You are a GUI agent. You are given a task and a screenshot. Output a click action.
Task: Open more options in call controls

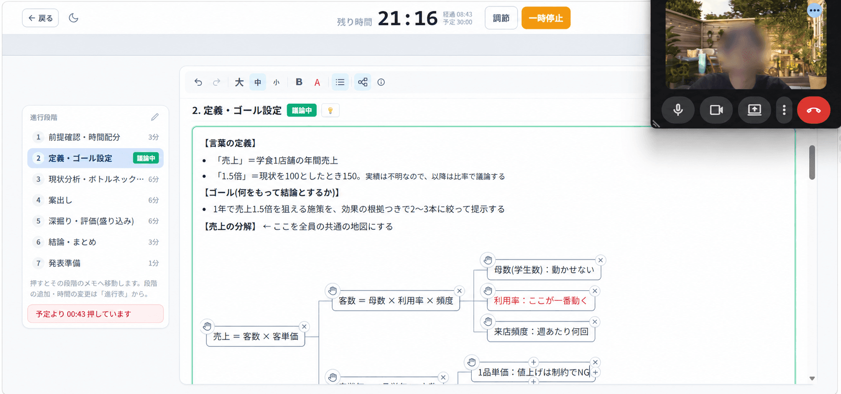point(784,110)
